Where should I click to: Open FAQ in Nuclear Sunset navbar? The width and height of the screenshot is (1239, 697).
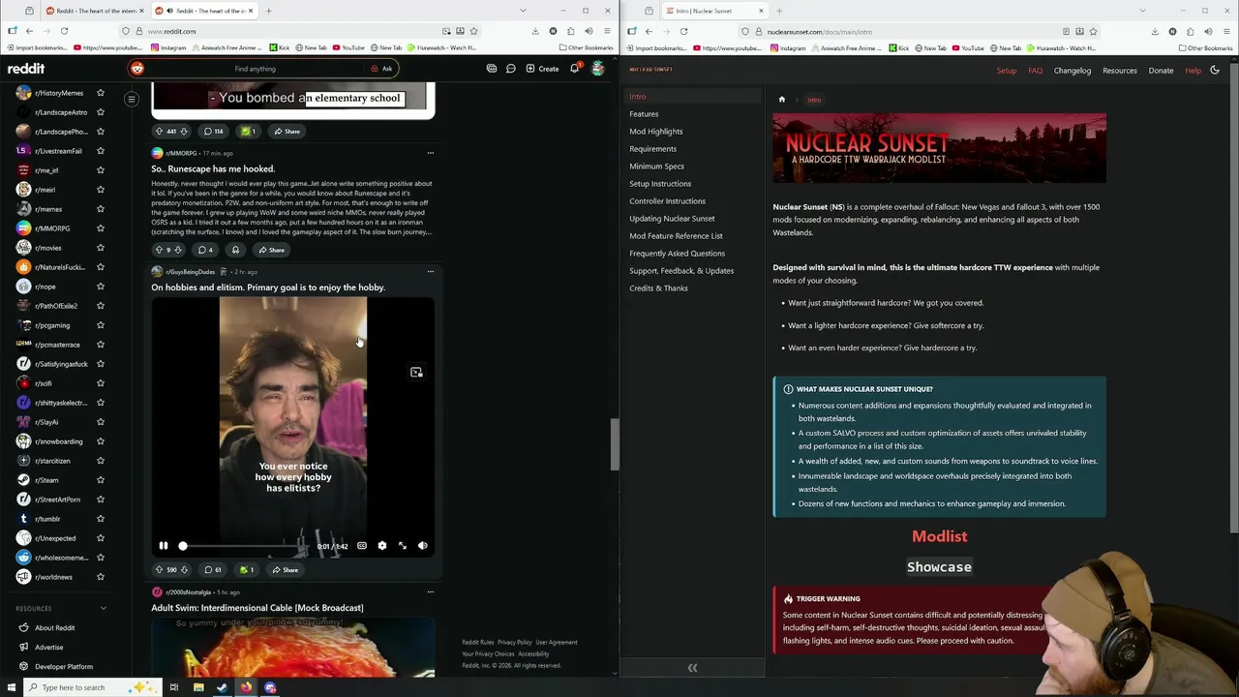point(1035,71)
